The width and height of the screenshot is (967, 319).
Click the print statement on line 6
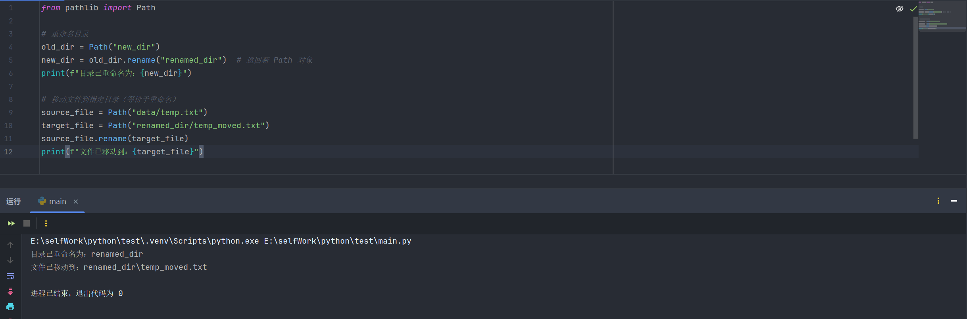116,73
